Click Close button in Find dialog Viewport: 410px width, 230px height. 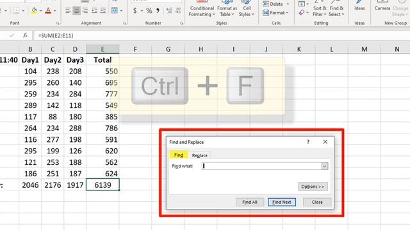click(317, 202)
